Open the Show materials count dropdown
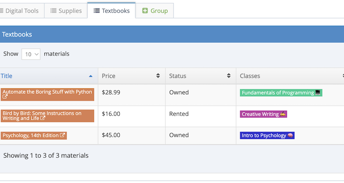 (x=31, y=54)
